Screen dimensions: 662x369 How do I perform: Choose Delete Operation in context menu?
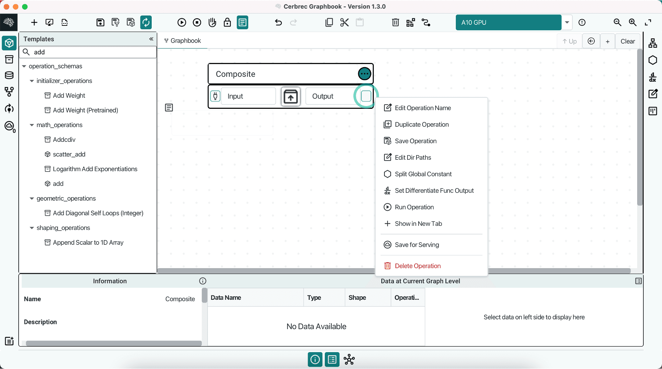pos(418,266)
